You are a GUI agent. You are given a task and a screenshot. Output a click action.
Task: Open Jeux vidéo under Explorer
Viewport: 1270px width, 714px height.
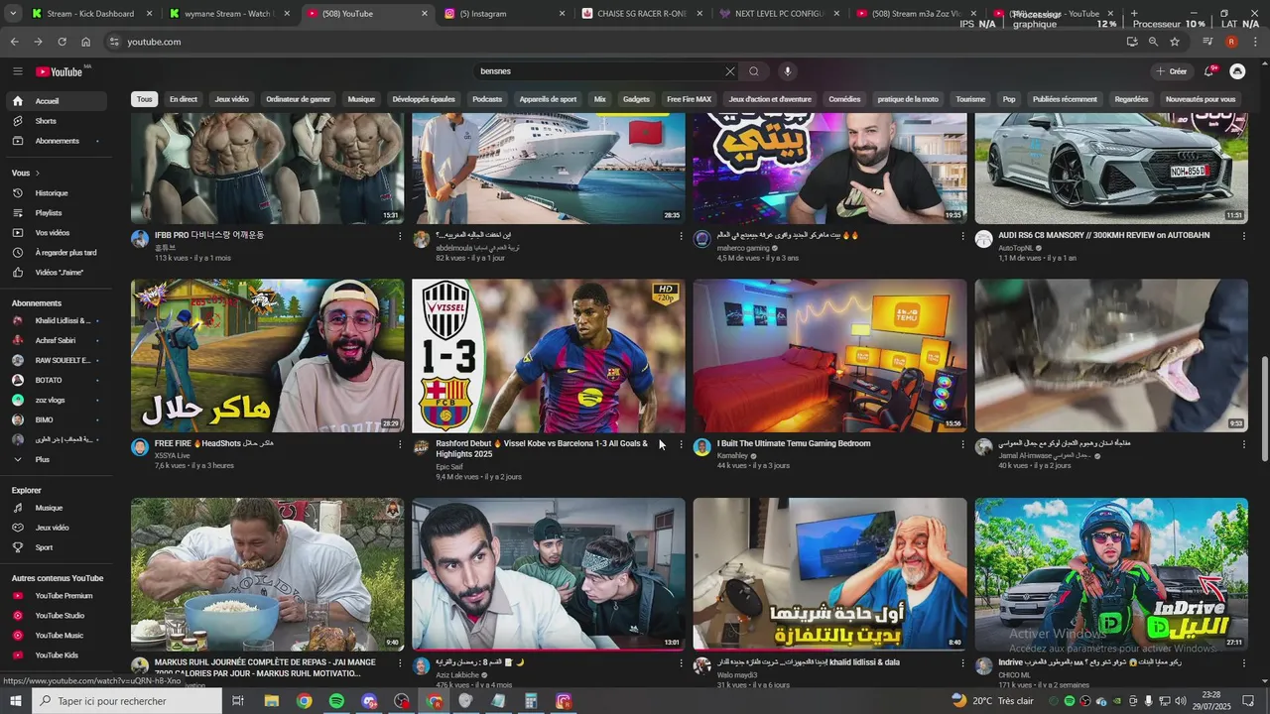56,528
